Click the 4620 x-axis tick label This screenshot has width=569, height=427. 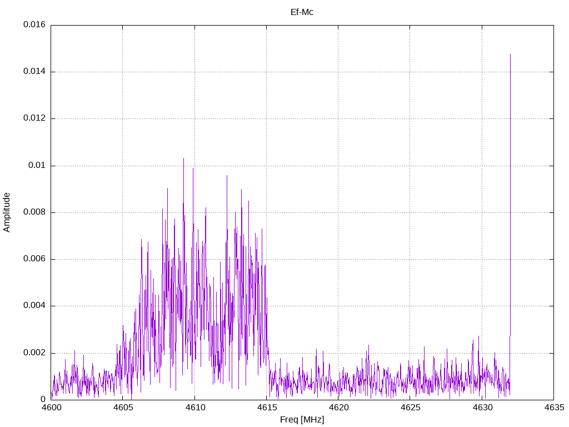pyautogui.click(x=338, y=408)
